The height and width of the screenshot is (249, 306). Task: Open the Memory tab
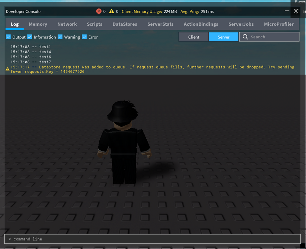[38, 24]
